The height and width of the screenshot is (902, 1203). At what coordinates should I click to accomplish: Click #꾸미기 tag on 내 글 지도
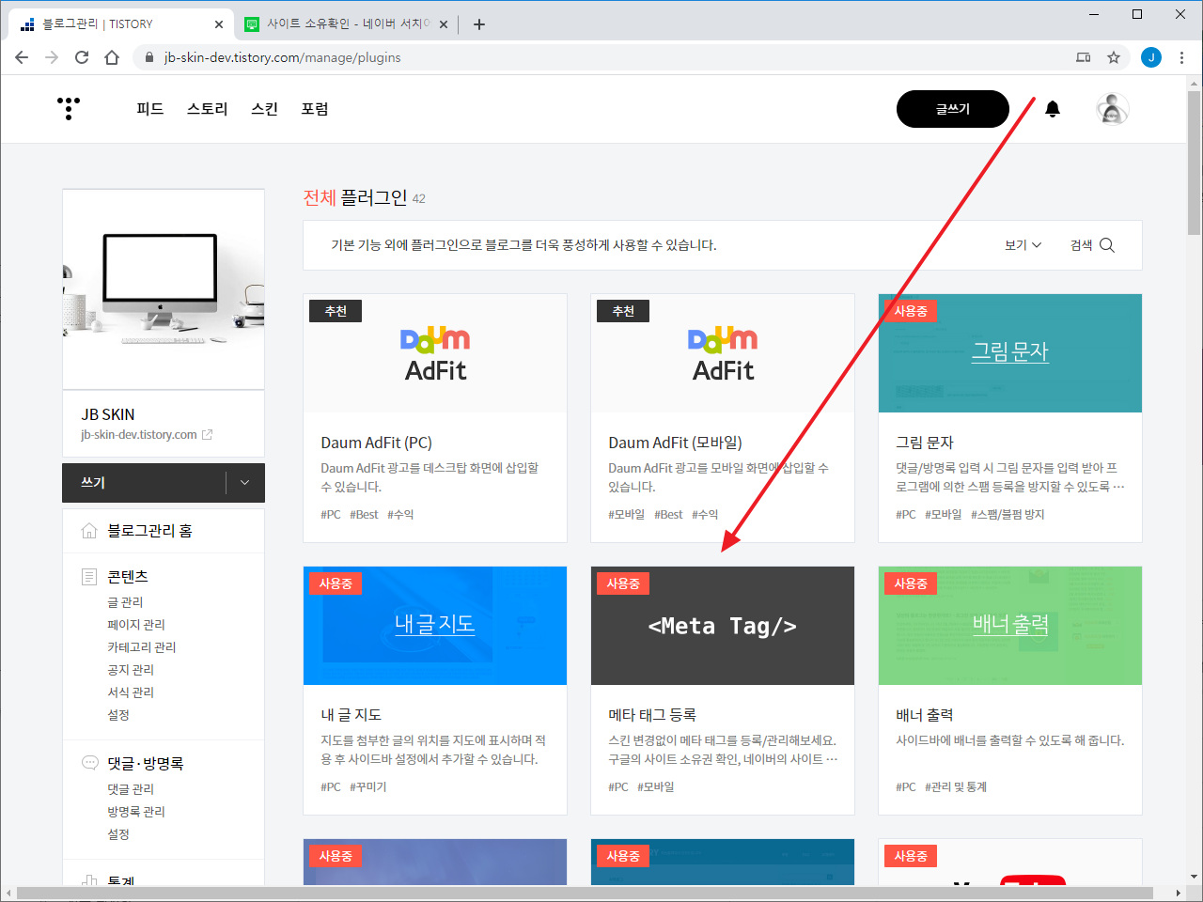(368, 787)
